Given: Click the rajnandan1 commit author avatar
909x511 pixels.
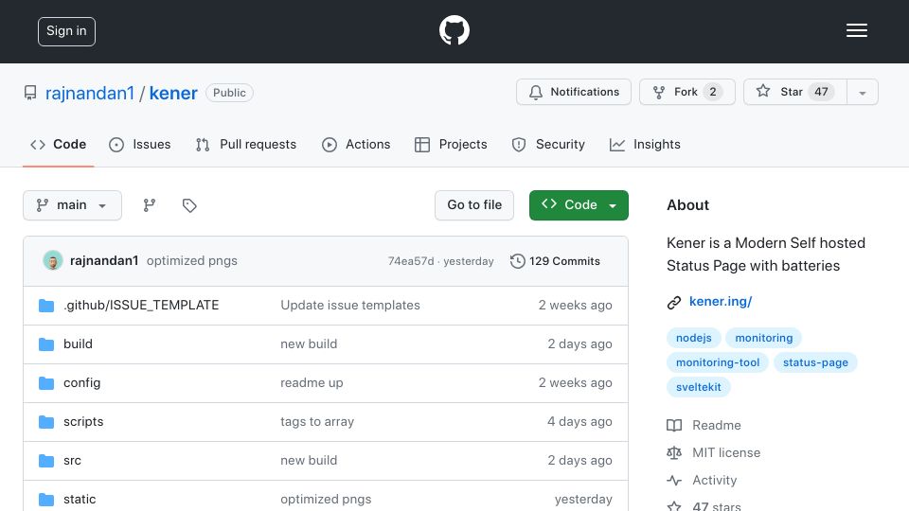Looking at the screenshot, I should click(x=53, y=261).
